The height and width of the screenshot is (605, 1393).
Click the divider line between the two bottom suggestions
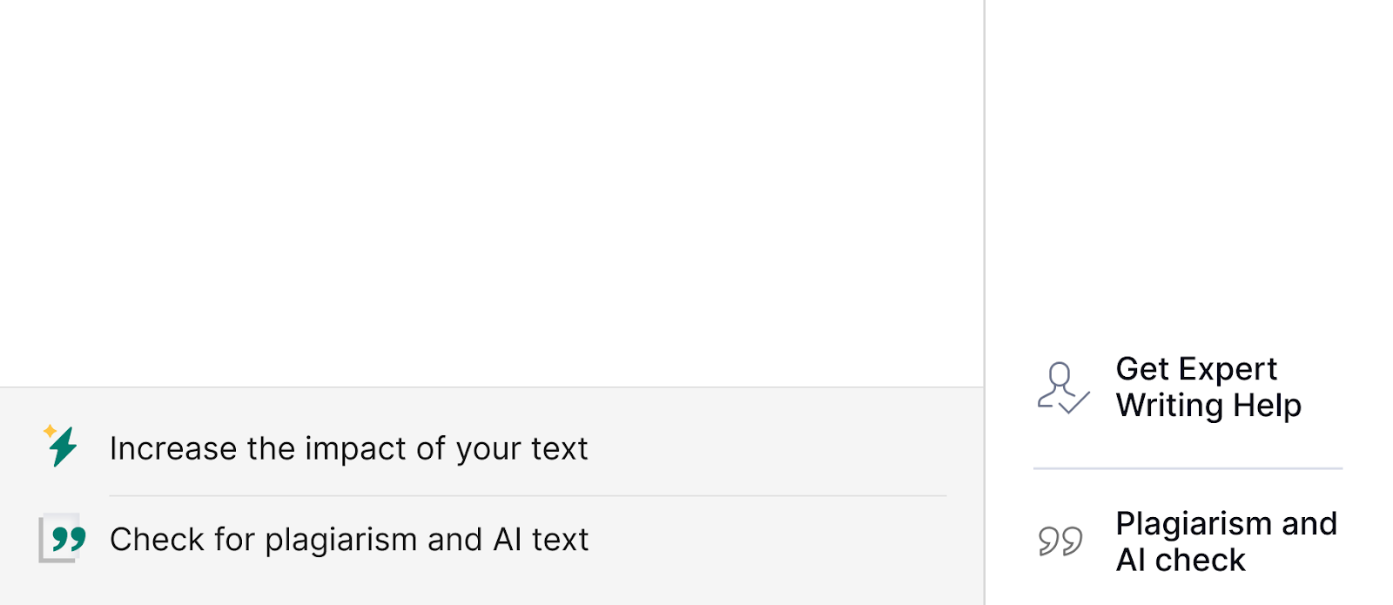(528, 495)
